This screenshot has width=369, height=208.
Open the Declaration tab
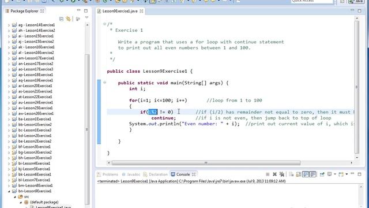pos(156,174)
